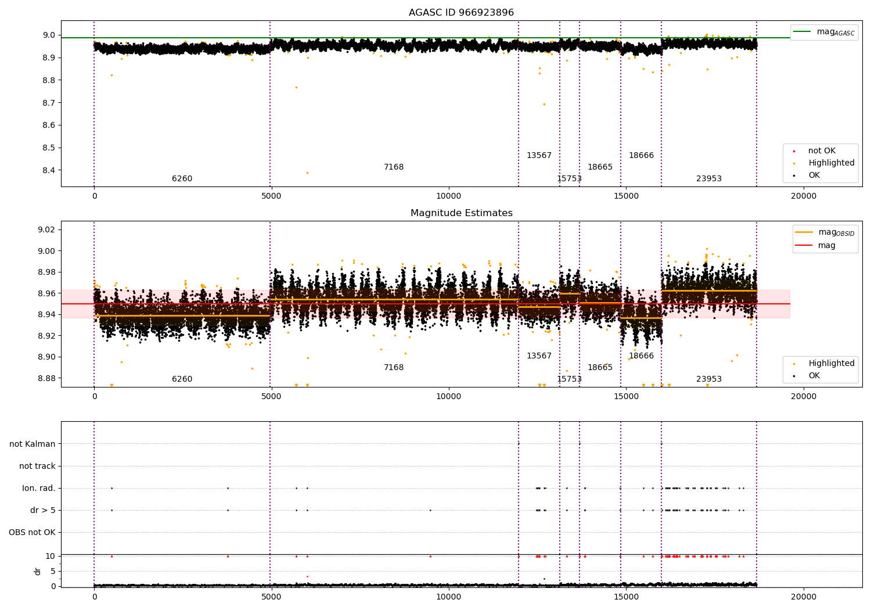Select 'Highlighted' in the top plot legend
The width and height of the screenshot is (871, 610).
(x=832, y=163)
